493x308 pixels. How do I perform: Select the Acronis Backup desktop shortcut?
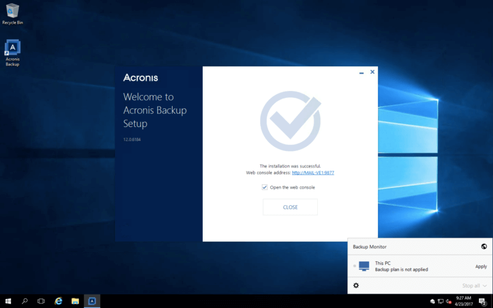pyautogui.click(x=12, y=53)
